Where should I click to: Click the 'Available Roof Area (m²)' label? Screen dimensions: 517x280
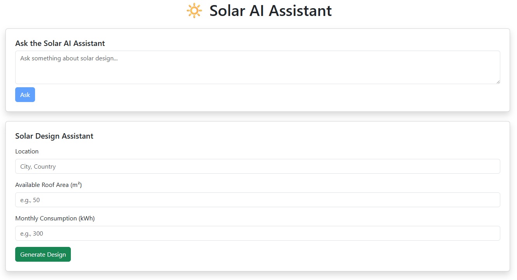click(x=48, y=185)
